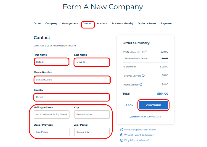Switch to the Order tab
The height and width of the screenshot is (147, 207).
click(37, 24)
